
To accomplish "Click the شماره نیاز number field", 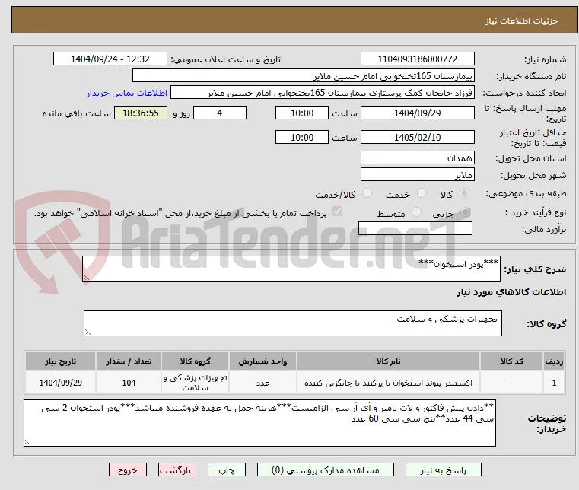I will pyautogui.click(x=417, y=59).
